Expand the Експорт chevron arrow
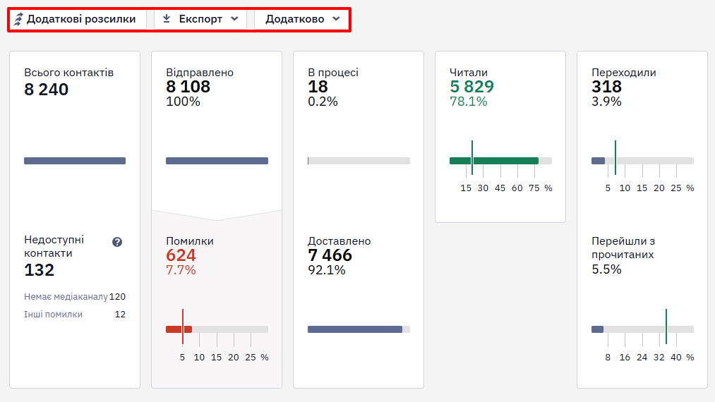 (x=234, y=19)
